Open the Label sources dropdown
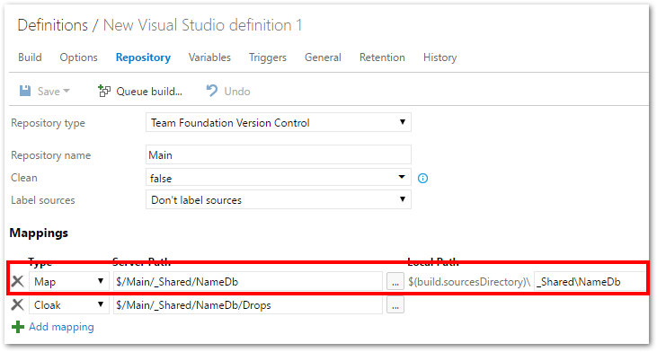657x352 pixels. tap(279, 199)
